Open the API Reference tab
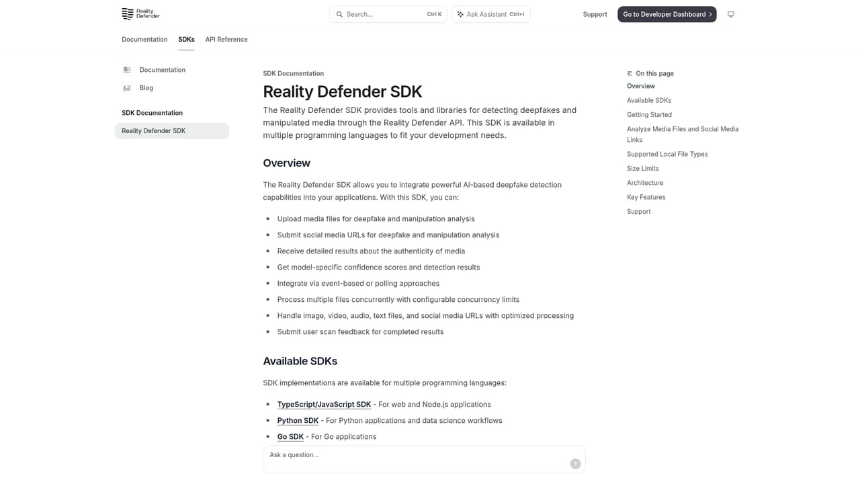This screenshot has height=484, width=860. click(x=226, y=40)
